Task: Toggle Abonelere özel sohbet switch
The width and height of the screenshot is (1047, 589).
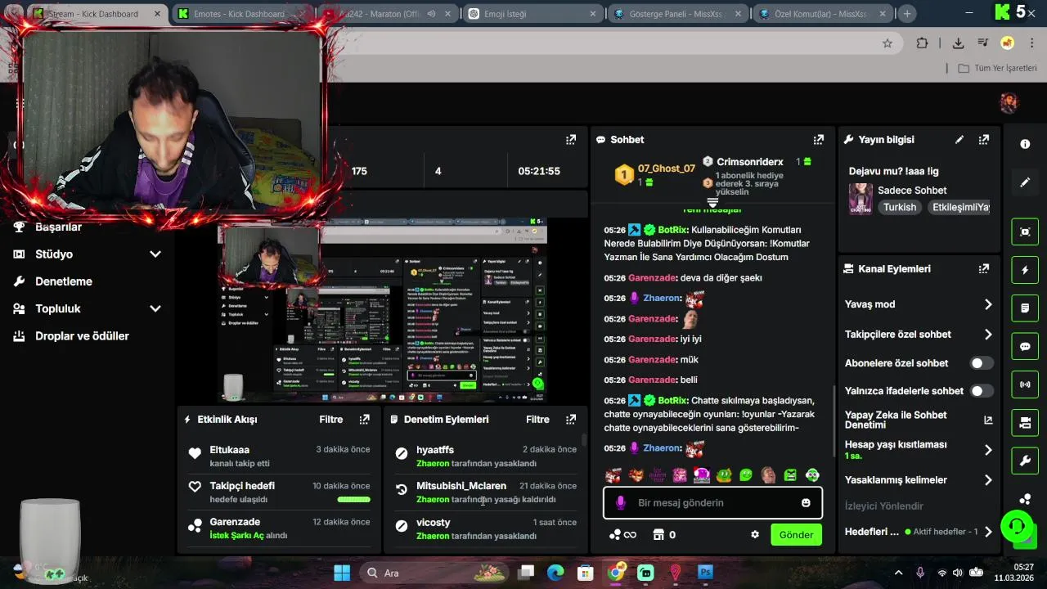Action: 982,363
